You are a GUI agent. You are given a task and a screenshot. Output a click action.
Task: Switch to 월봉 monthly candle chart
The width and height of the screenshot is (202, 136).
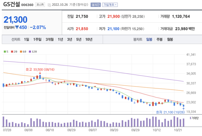point(170,40)
